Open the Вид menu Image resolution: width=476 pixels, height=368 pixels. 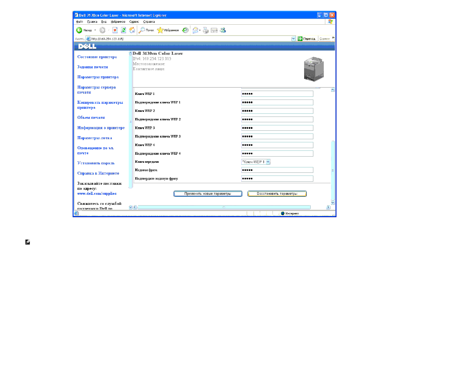pos(104,22)
